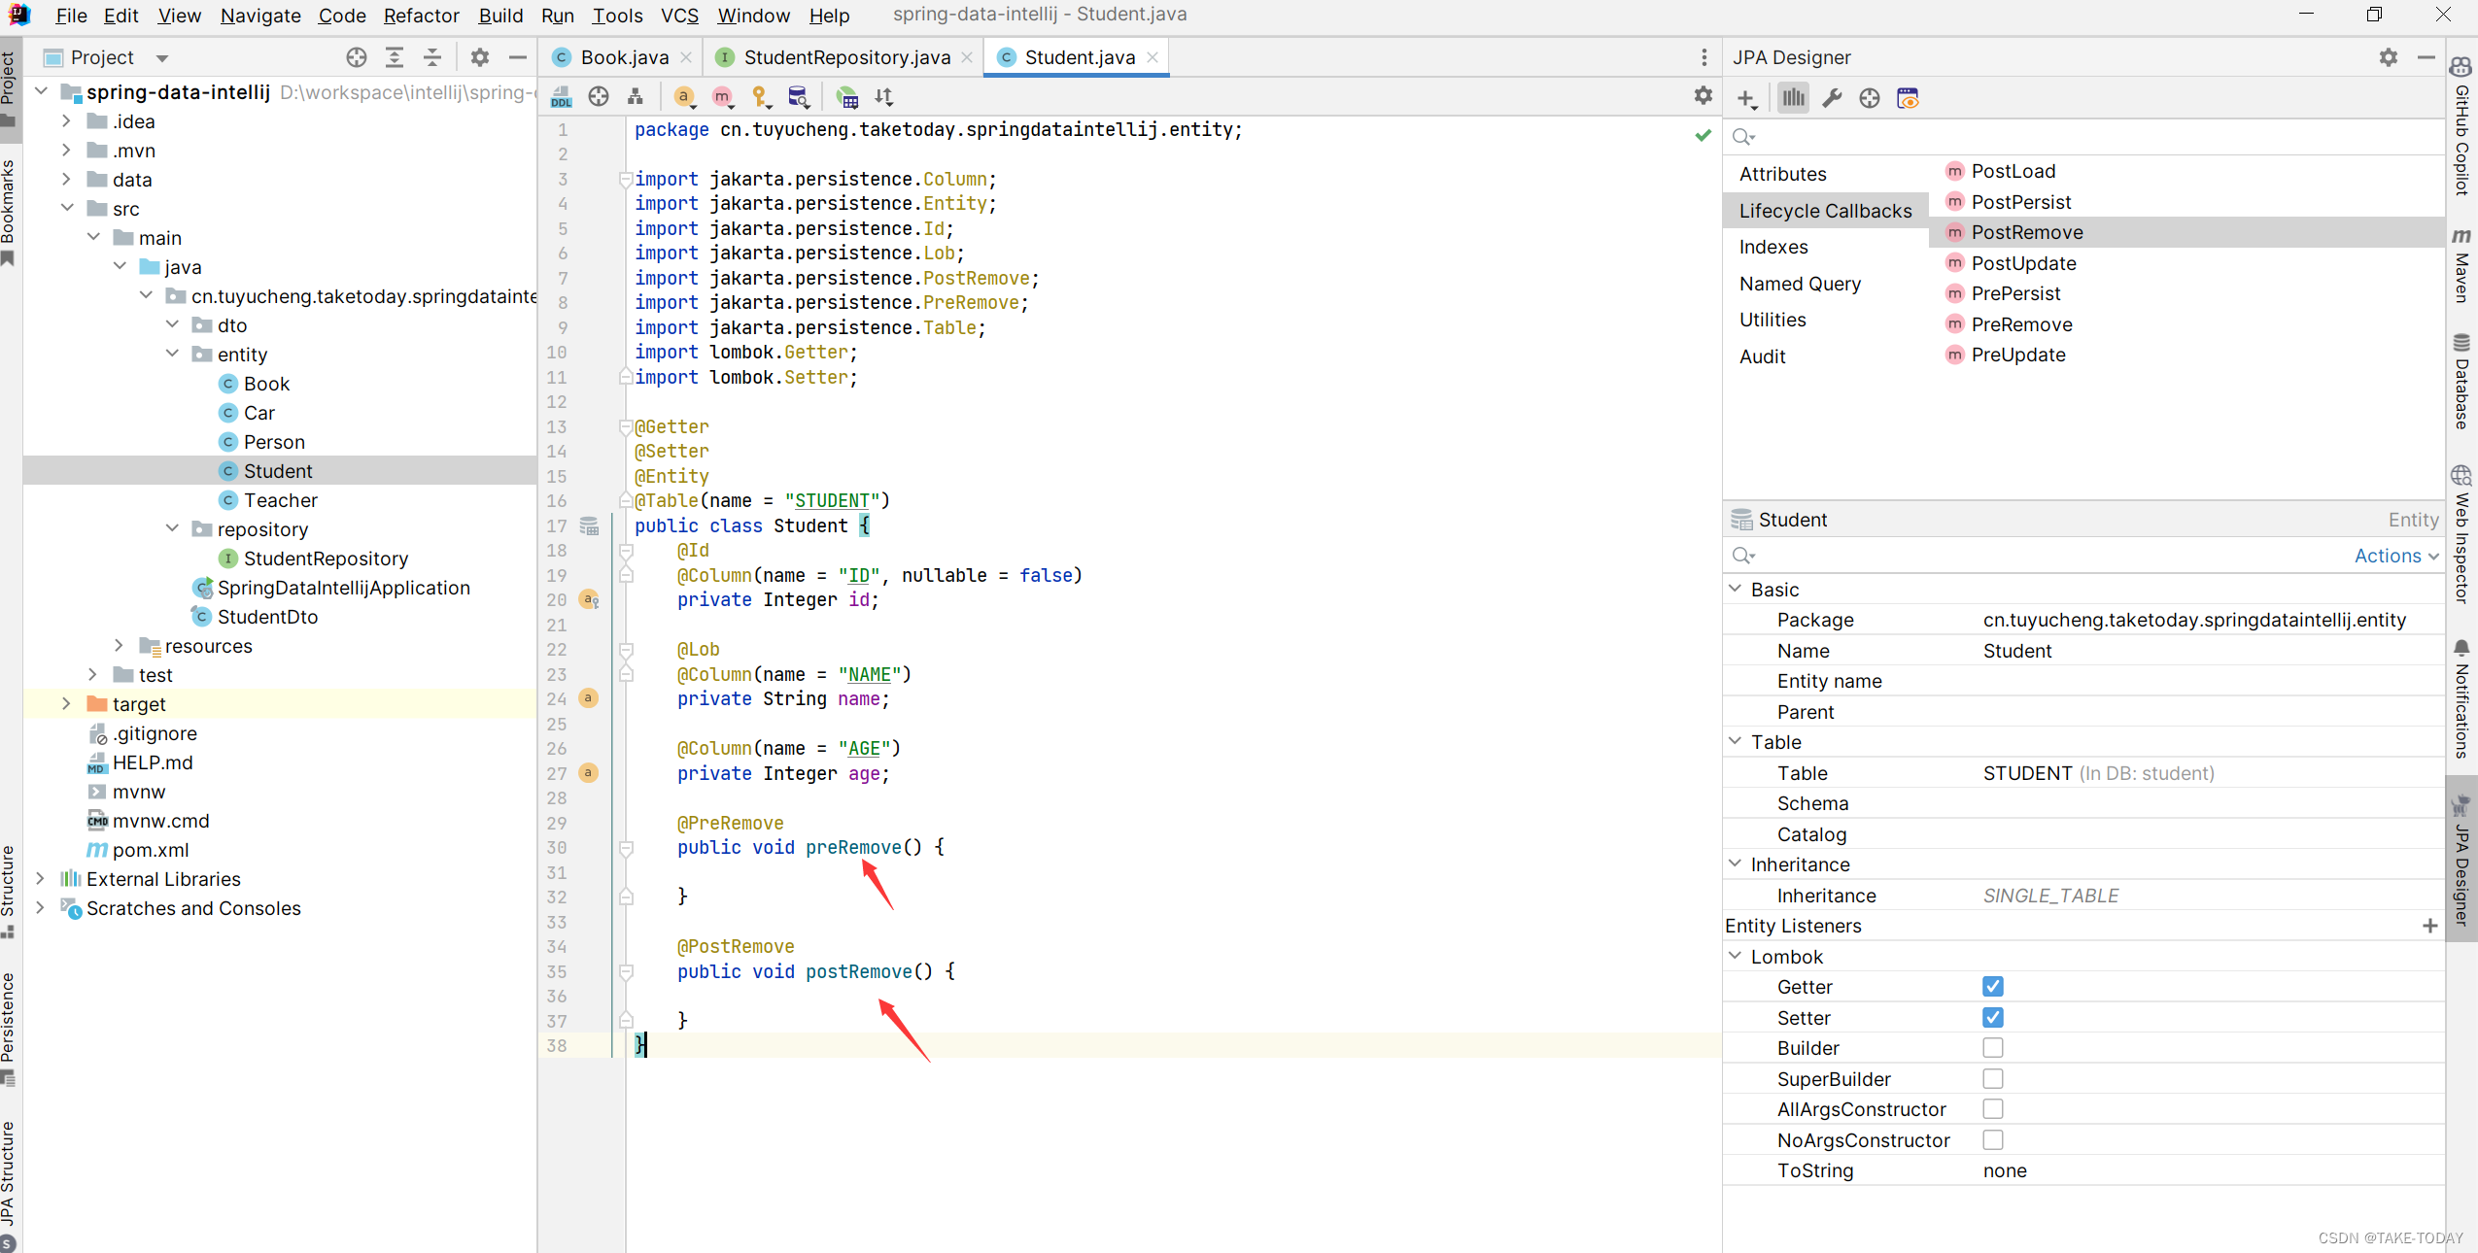Open Project panel gear settings

click(x=480, y=57)
